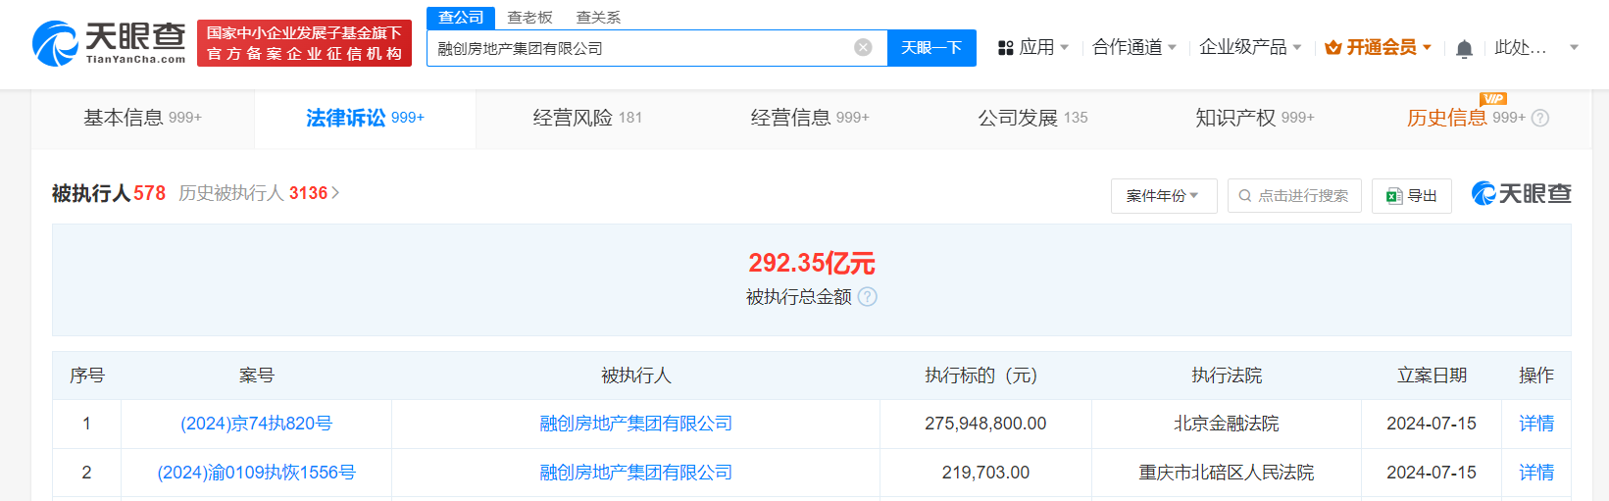The height and width of the screenshot is (501, 1609).
Task: Click 融创房地产集团有限公司 link in row 2
Action: coord(635,473)
